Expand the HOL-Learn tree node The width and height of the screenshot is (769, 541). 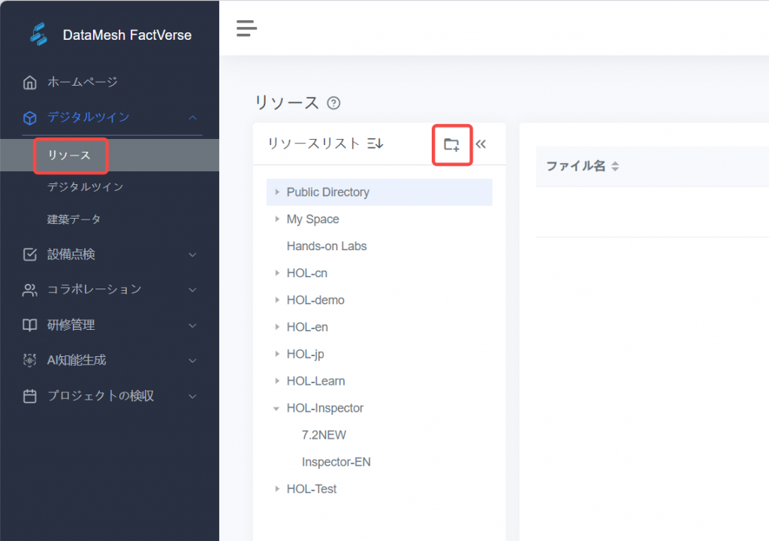coord(277,381)
